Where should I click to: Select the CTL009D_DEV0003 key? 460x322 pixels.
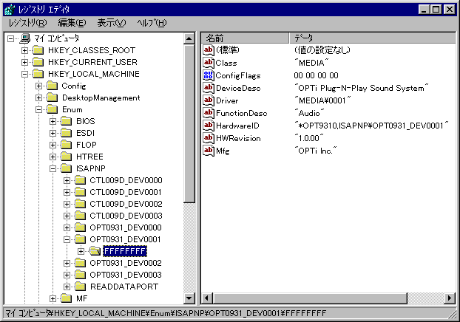pyautogui.click(x=126, y=216)
